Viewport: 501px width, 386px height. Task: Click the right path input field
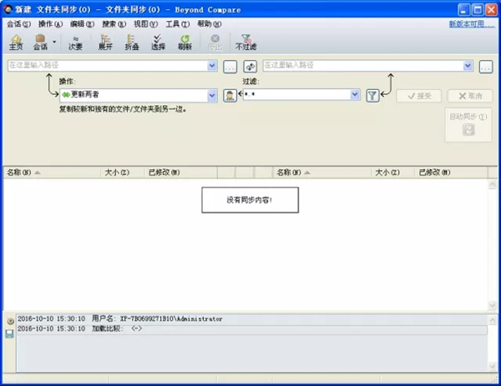point(363,65)
